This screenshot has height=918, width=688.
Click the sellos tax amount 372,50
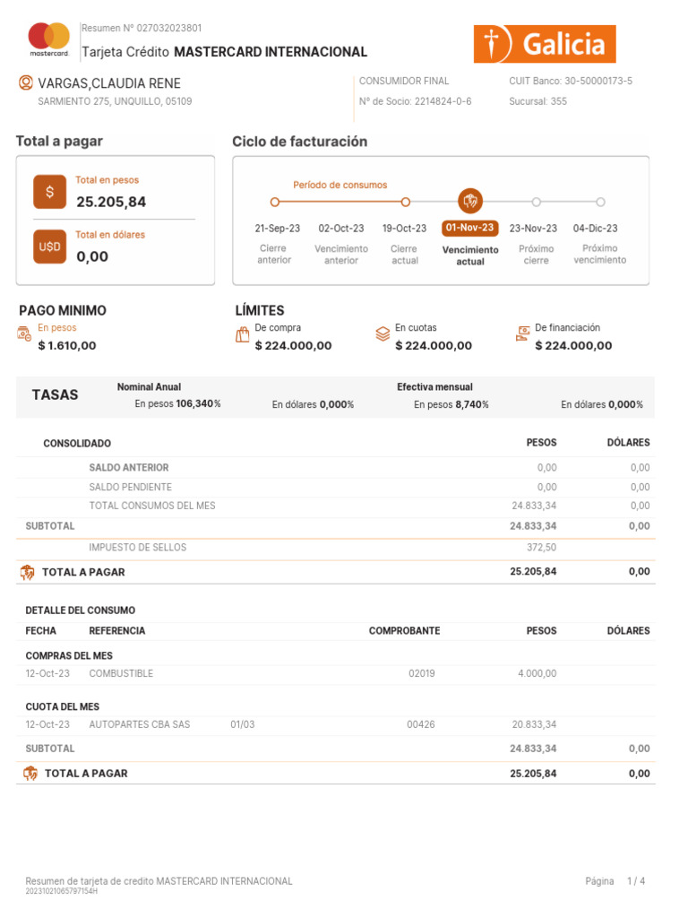[542, 547]
